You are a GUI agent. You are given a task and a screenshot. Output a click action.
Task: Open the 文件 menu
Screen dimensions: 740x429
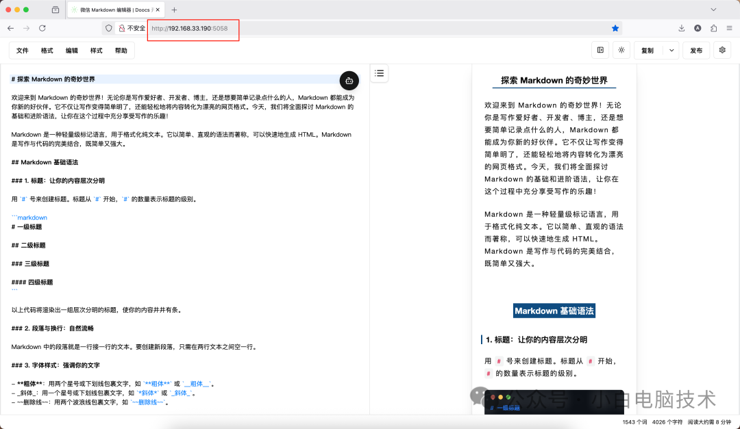22,51
